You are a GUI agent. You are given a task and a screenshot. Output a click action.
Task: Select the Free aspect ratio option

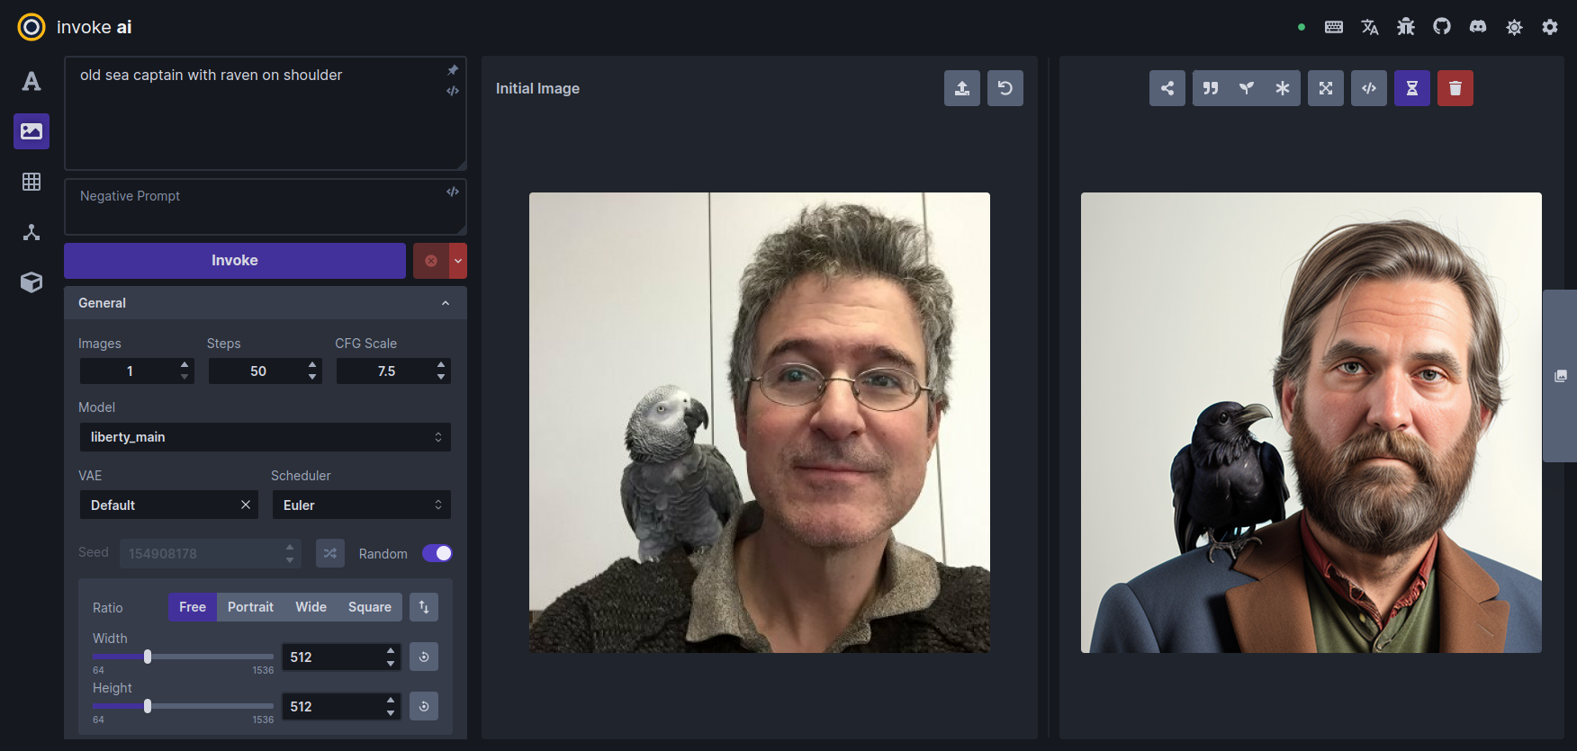pos(193,607)
